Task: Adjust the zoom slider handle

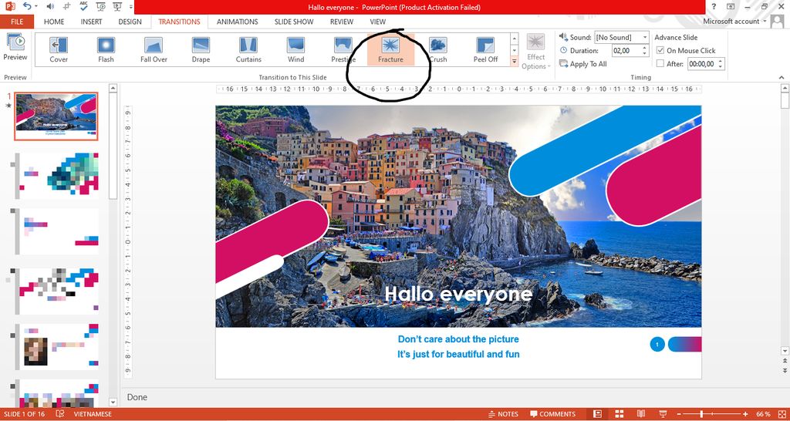Action: point(701,414)
